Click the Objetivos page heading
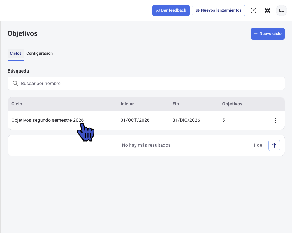The width and height of the screenshot is (292, 233). pos(22,34)
